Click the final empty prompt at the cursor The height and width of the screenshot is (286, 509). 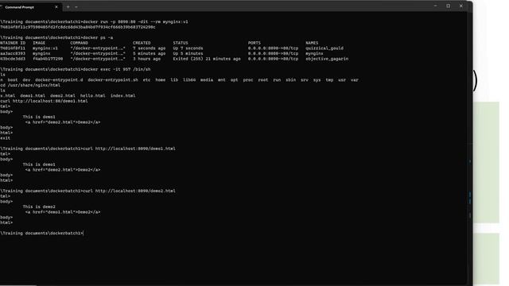click(x=42, y=233)
